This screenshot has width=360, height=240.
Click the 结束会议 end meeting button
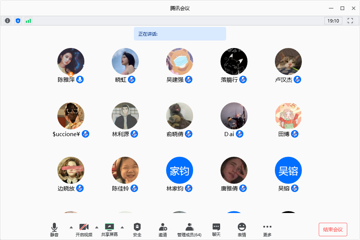pos(333,229)
